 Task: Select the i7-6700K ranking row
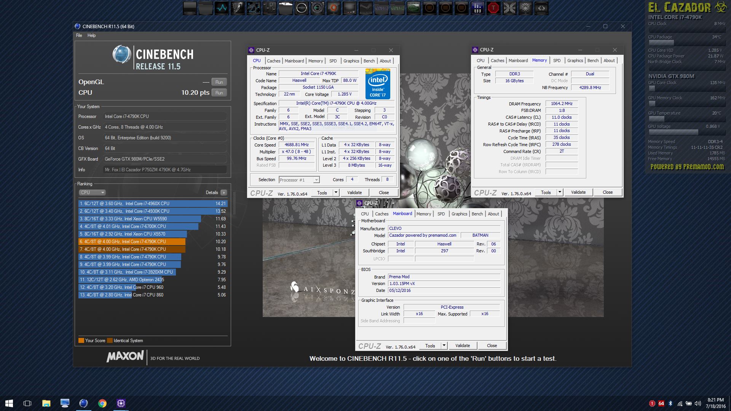pyautogui.click(x=153, y=226)
